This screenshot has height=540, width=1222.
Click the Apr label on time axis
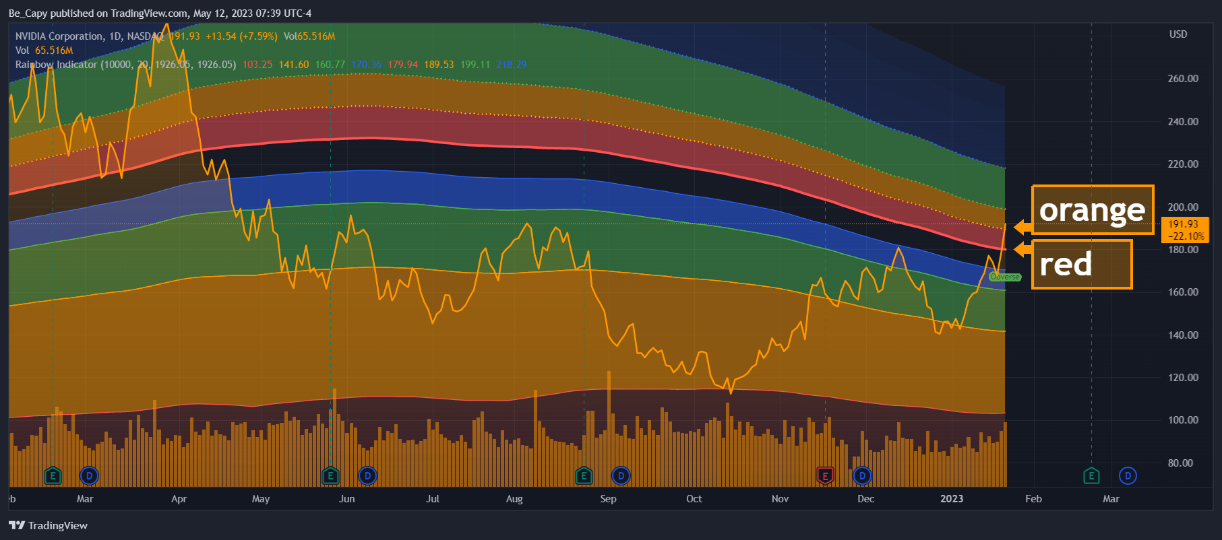tap(179, 499)
